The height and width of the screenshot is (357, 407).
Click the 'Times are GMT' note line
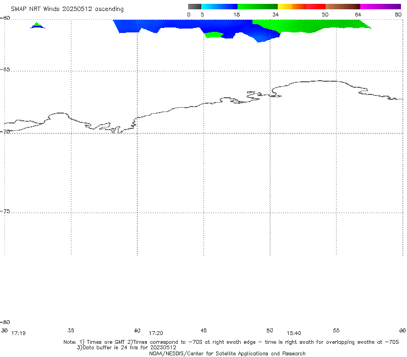(231, 342)
